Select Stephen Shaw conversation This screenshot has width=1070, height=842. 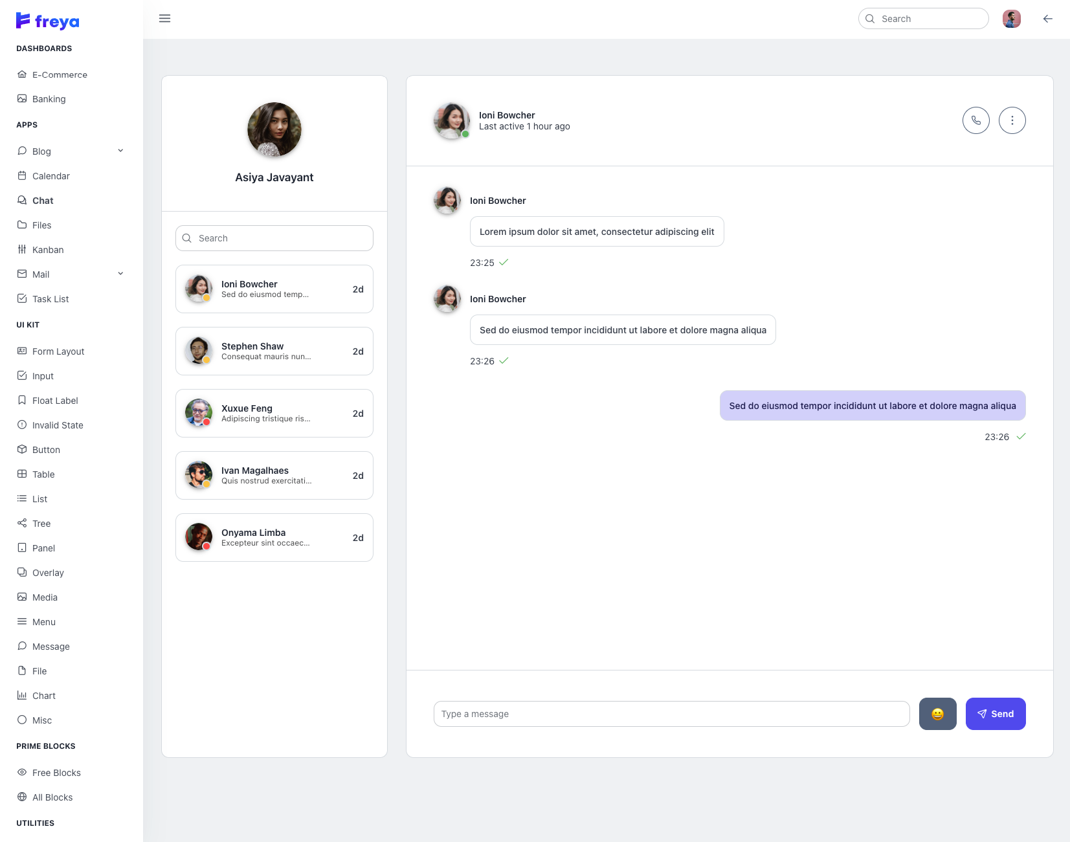click(274, 351)
